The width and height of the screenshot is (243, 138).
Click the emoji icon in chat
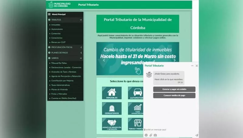coord(146,135)
